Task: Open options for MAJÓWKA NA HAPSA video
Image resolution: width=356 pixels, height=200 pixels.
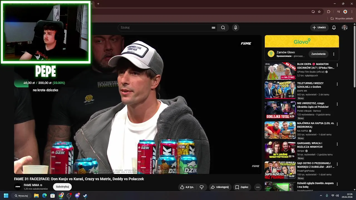Action: coord(337,124)
